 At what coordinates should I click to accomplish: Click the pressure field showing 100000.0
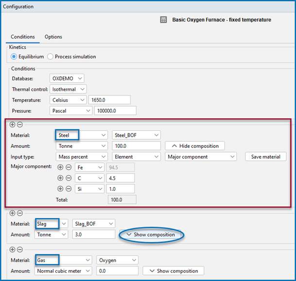click(x=115, y=111)
